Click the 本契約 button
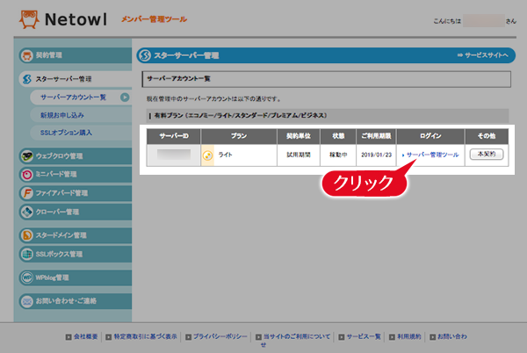The width and height of the screenshot is (527, 353). [x=487, y=155]
